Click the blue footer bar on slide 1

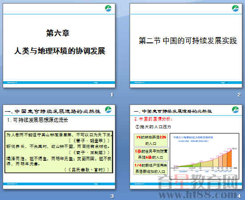59,83
